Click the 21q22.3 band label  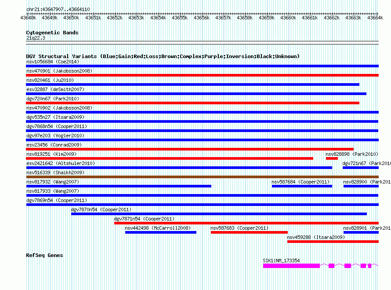coord(36,38)
